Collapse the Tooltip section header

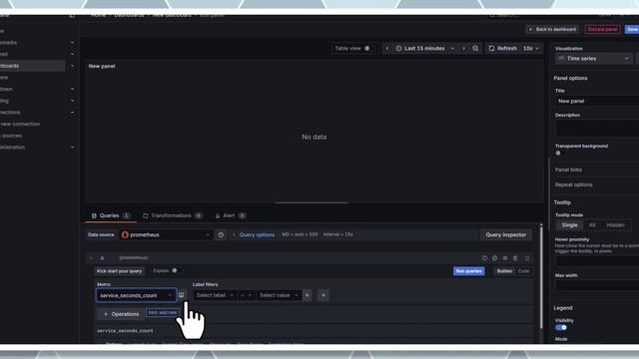pyautogui.click(x=562, y=202)
